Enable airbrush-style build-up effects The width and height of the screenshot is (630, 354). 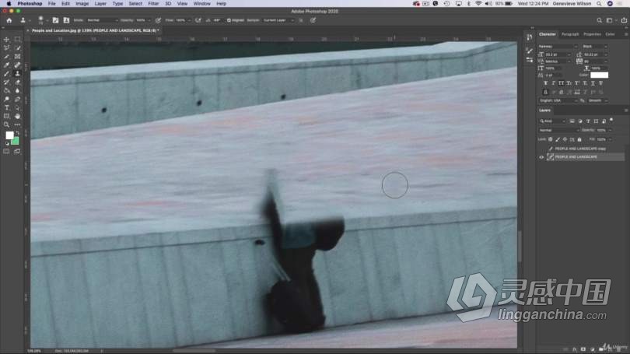pyautogui.click(x=198, y=20)
